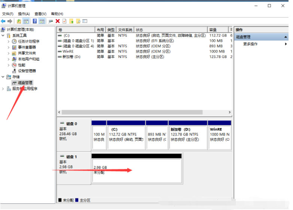The width and height of the screenshot is (293, 210).
Task: Select 共享文件夹 in the tree
Action: click(27, 53)
